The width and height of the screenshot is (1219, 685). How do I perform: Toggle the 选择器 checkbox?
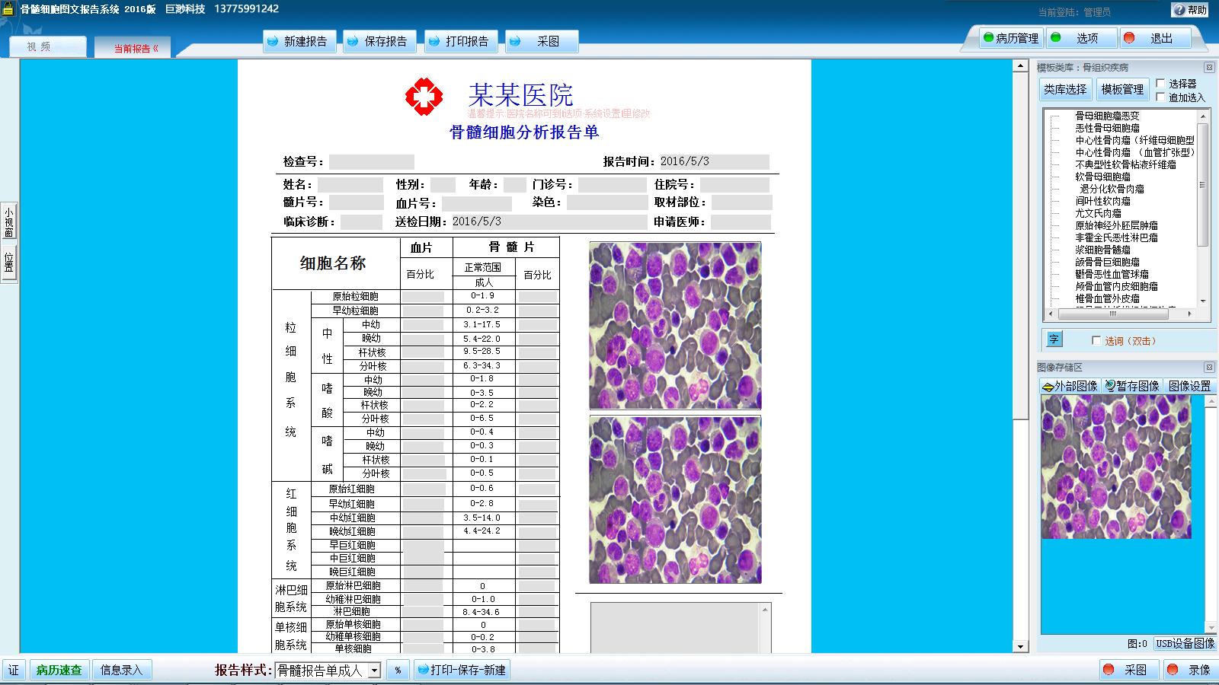[x=1160, y=84]
